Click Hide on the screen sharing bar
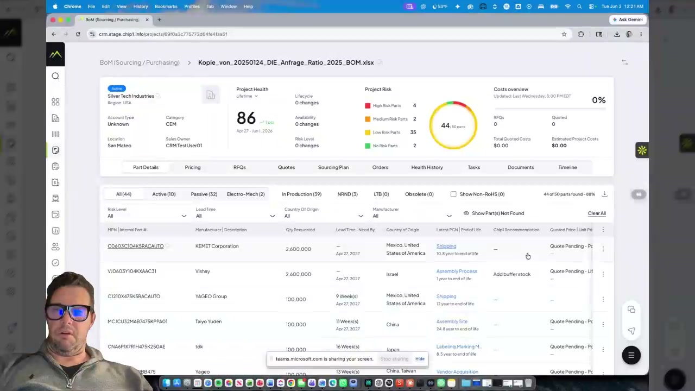695x391 pixels. coord(420,359)
